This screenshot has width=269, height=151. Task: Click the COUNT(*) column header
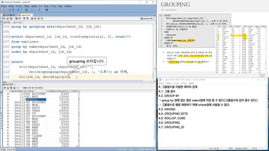pos(75,91)
